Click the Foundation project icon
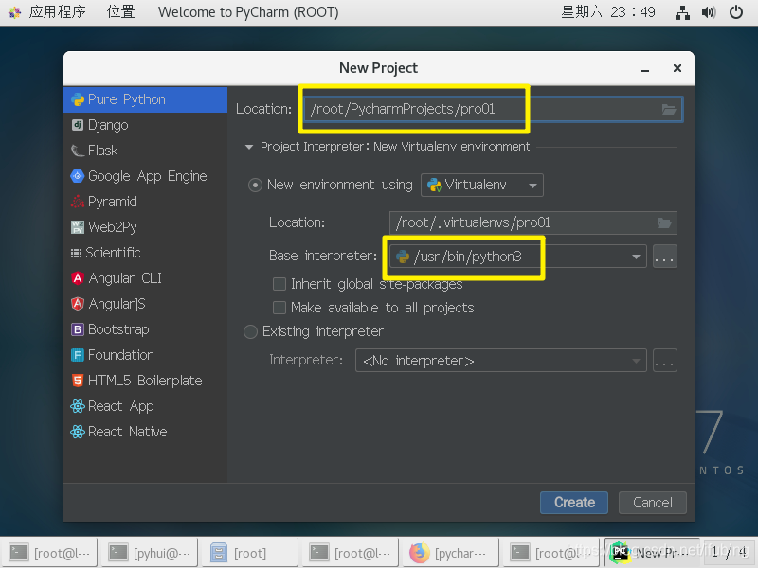The height and width of the screenshot is (568, 758). 78,355
